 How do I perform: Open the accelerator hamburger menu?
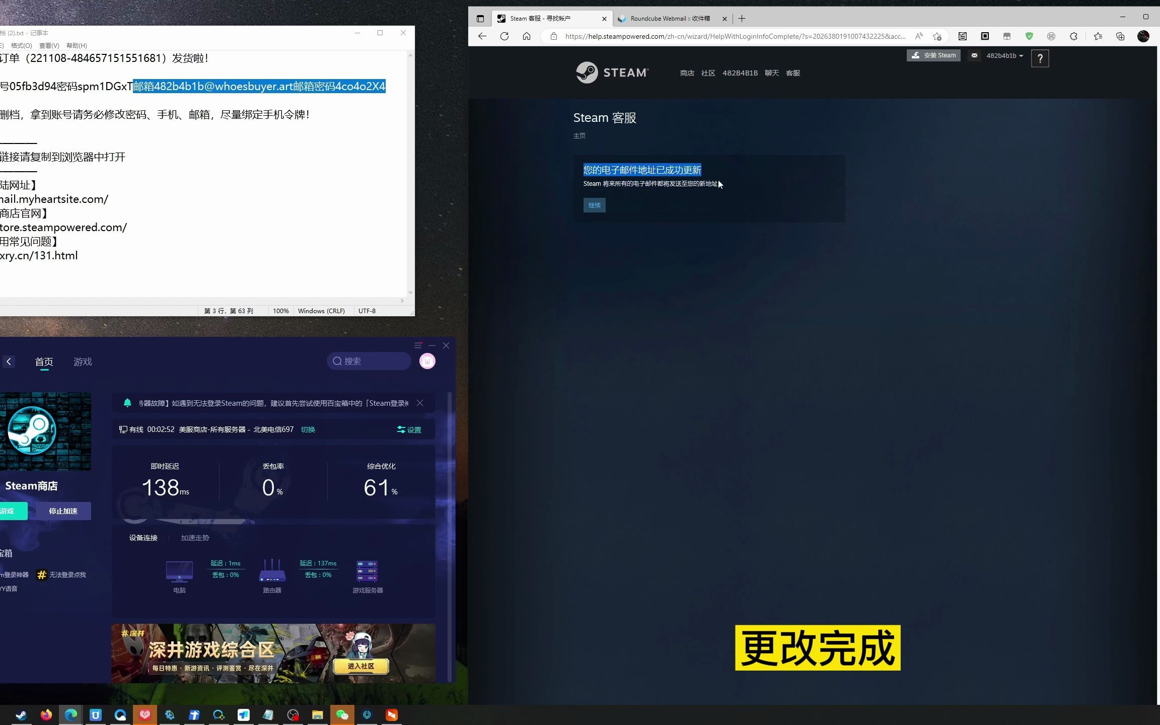click(417, 345)
